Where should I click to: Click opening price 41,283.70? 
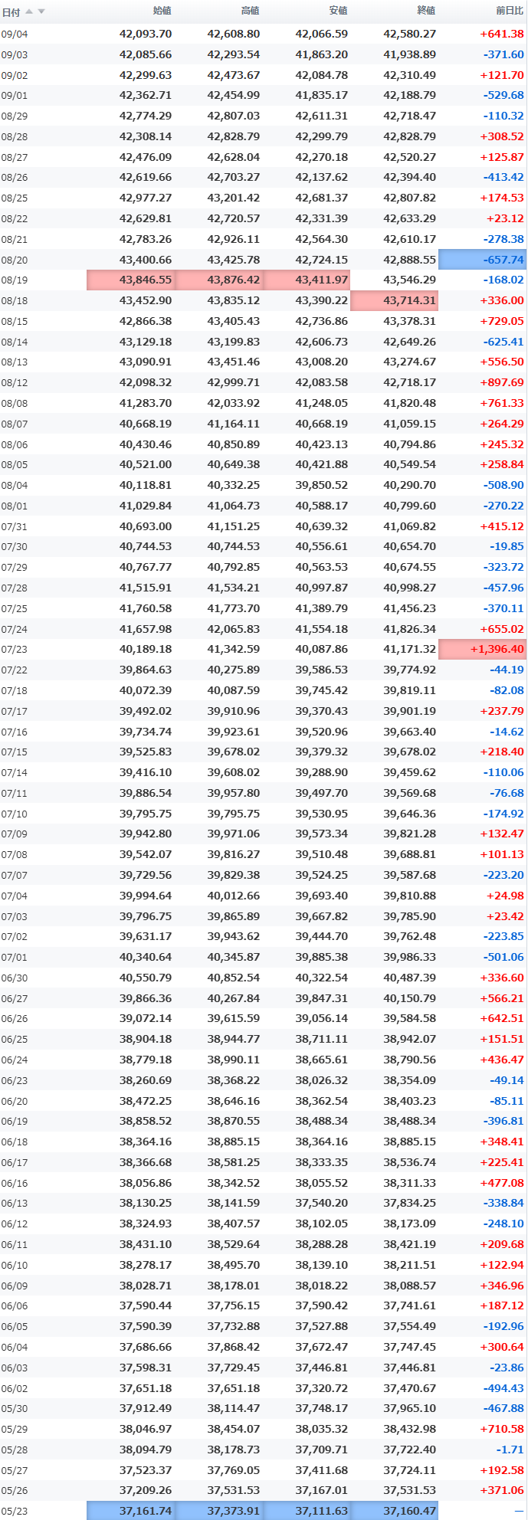pos(146,404)
